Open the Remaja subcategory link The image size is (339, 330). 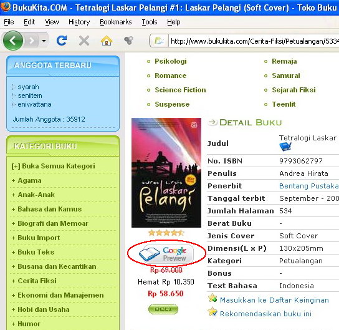[x=284, y=62]
